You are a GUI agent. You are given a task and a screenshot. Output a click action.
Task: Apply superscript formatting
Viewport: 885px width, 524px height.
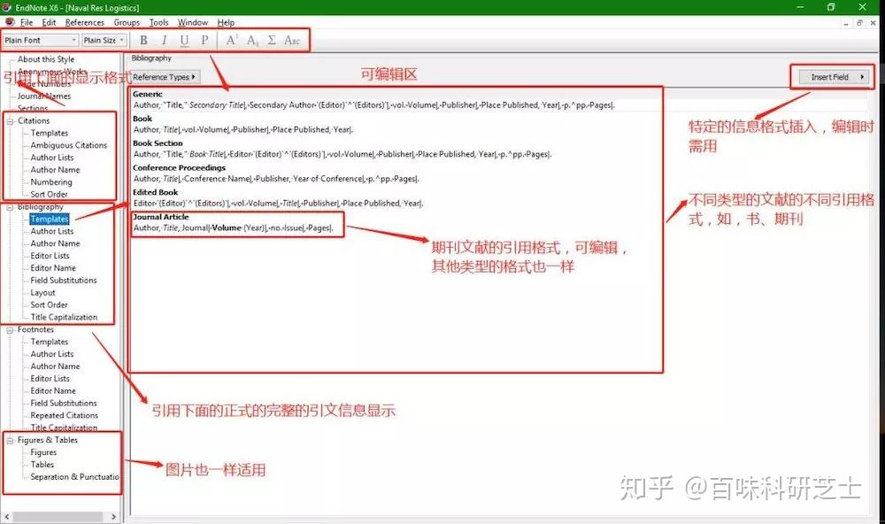coord(231,40)
